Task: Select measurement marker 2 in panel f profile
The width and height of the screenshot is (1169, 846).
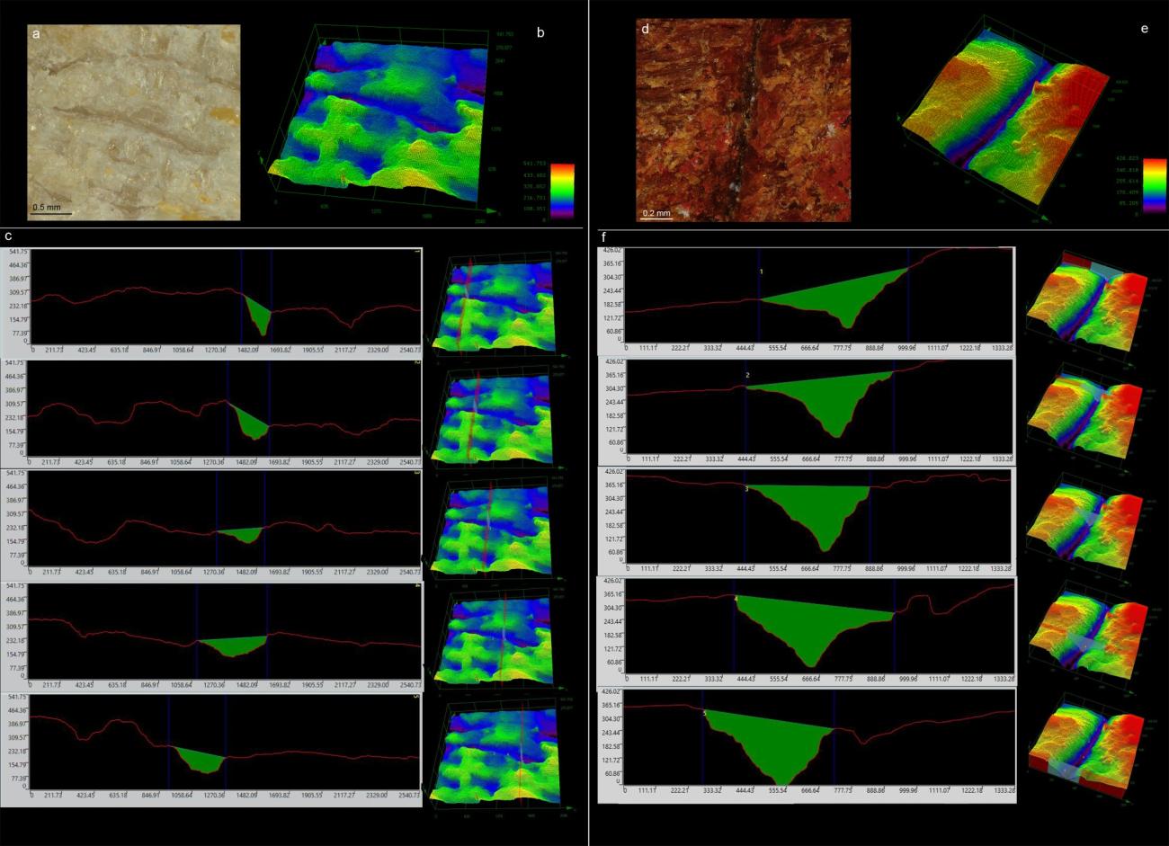Action: [747, 375]
